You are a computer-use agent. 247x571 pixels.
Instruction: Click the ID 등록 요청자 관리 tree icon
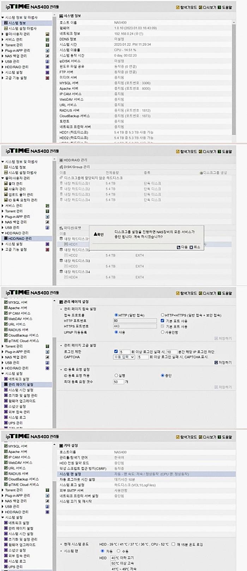tap(6, 200)
